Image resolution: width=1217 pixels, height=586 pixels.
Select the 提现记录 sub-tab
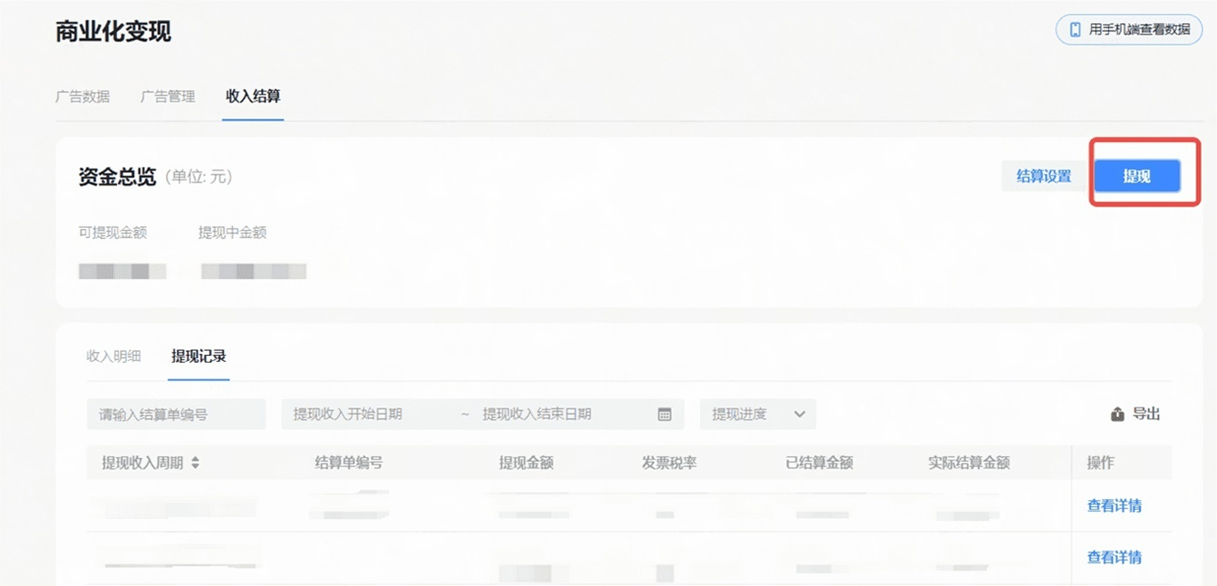199,356
